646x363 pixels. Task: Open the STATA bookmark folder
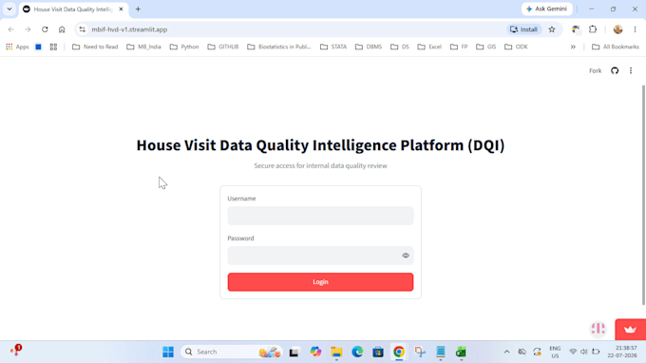click(333, 47)
